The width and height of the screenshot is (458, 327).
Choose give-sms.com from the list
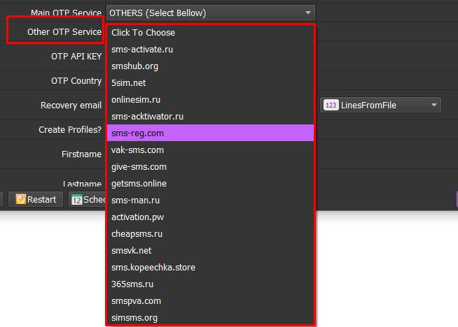pyautogui.click(x=211, y=167)
